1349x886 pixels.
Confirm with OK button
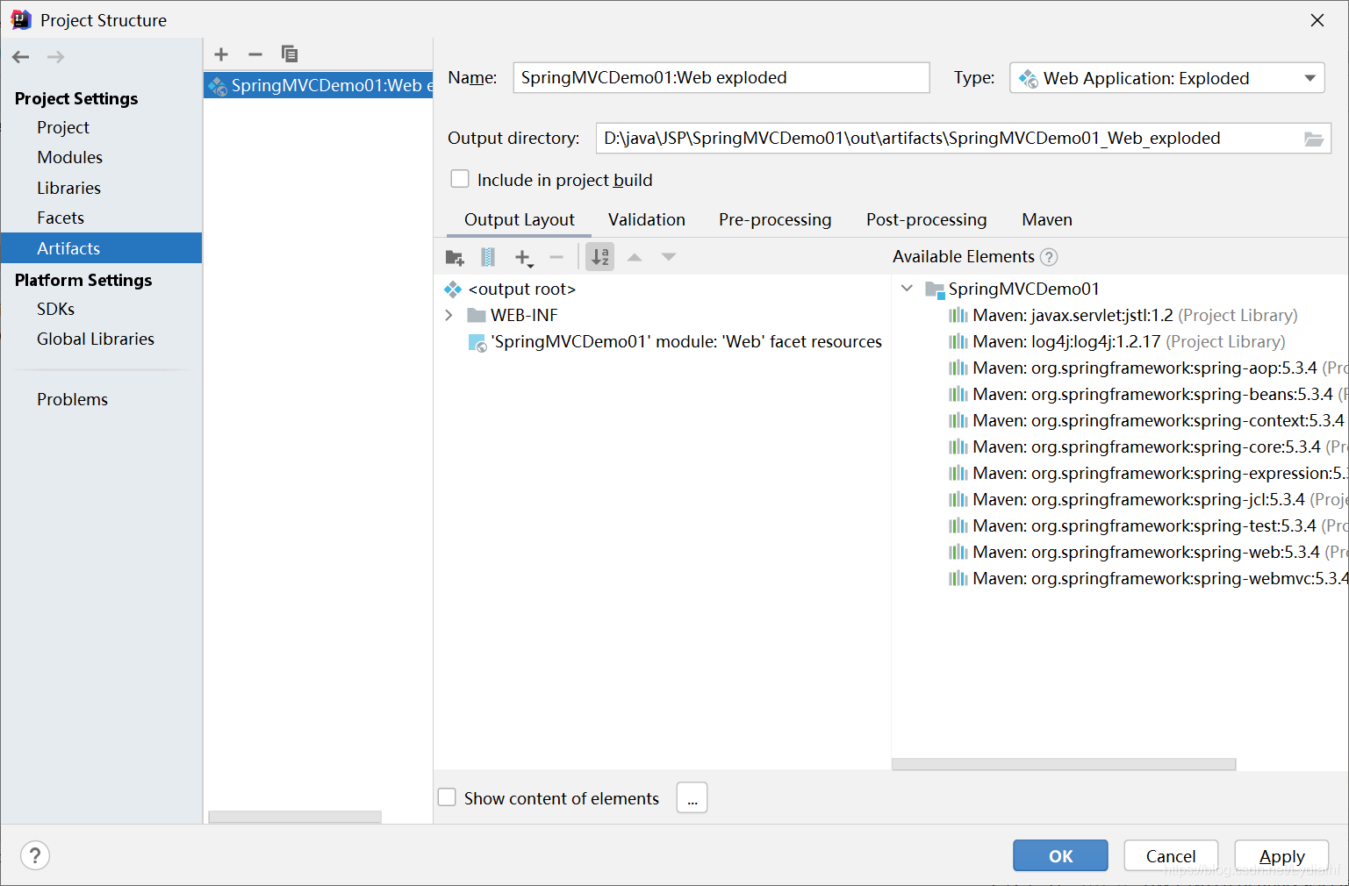point(1060,855)
